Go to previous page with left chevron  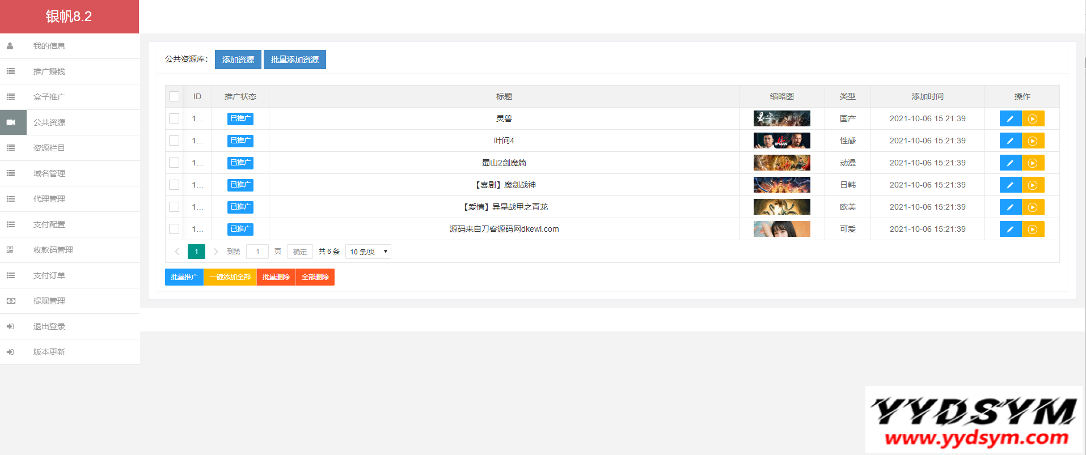tap(177, 252)
